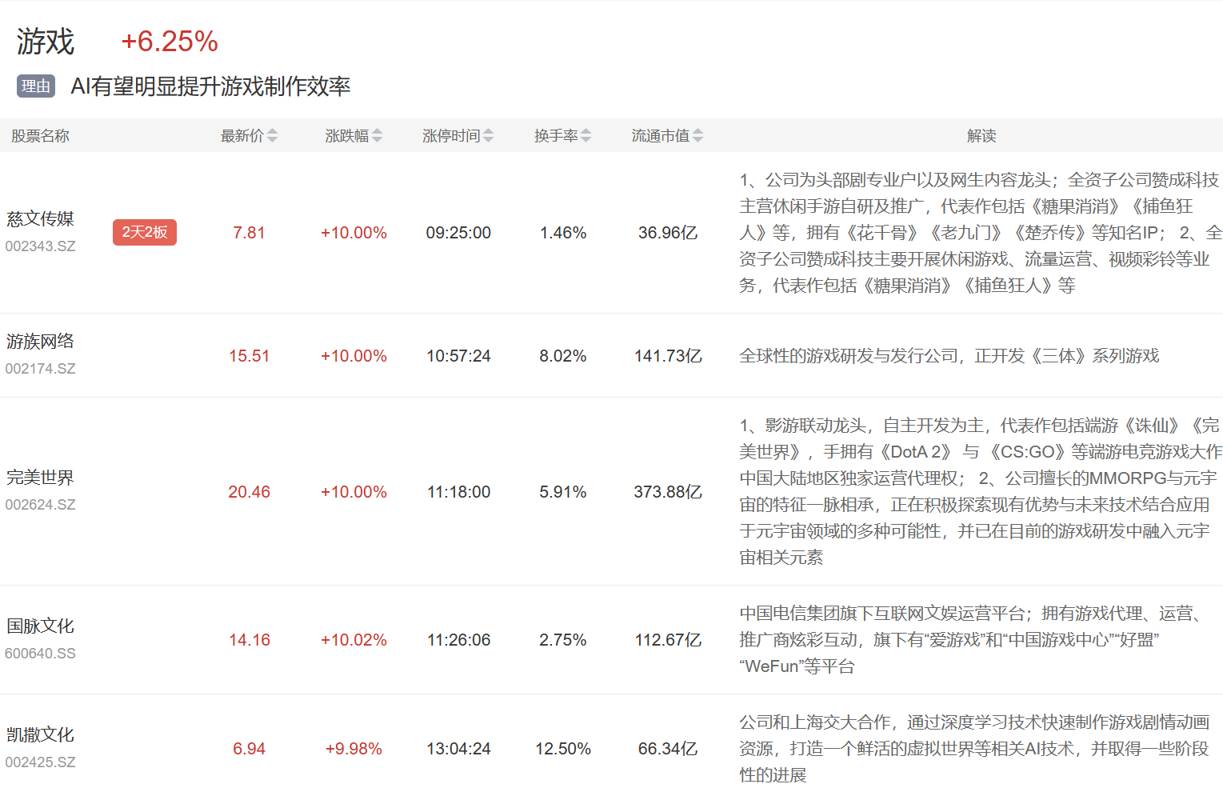Click turnover rate 2.75%
This screenshot has width=1223, height=800.
[563, 640]
